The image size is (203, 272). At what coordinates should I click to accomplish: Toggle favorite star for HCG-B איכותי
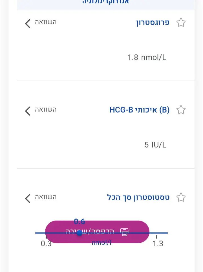click(181, 110)
